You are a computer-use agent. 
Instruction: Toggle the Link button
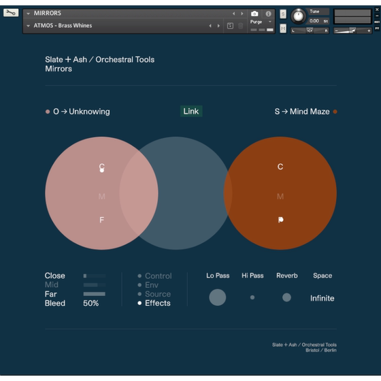click(x=191, y=112)
